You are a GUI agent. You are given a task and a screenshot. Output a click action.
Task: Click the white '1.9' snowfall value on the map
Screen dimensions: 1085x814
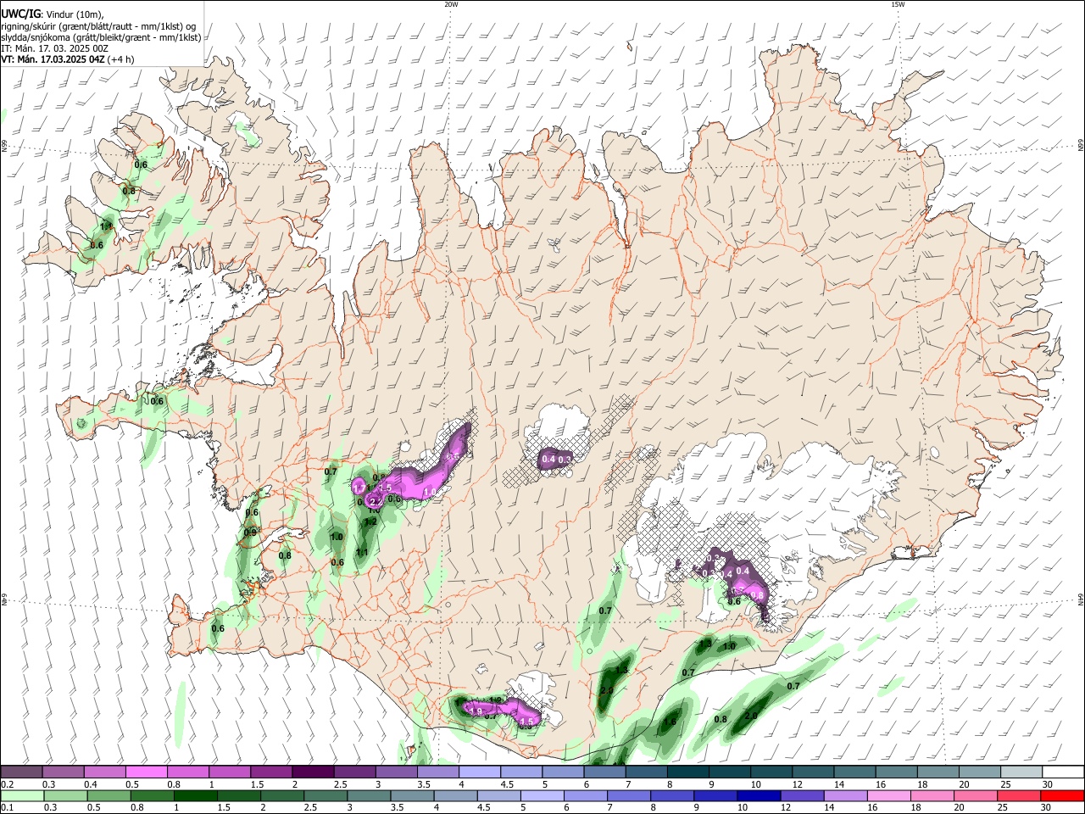pos(476,711)
